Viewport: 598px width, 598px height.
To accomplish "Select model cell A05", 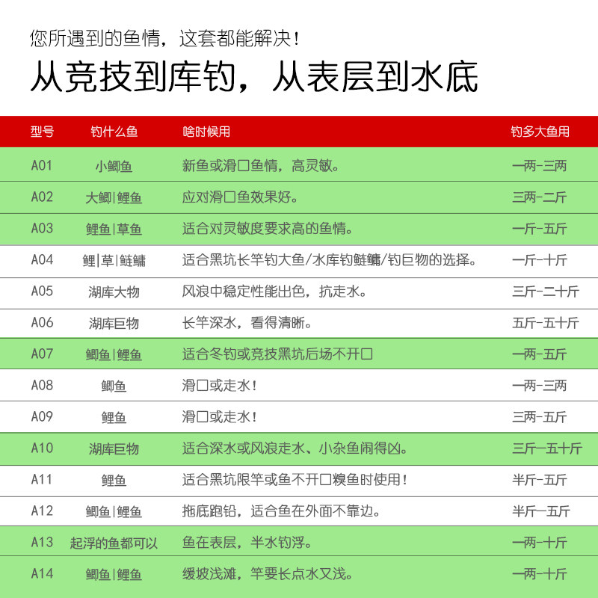I will coord(42,291).
